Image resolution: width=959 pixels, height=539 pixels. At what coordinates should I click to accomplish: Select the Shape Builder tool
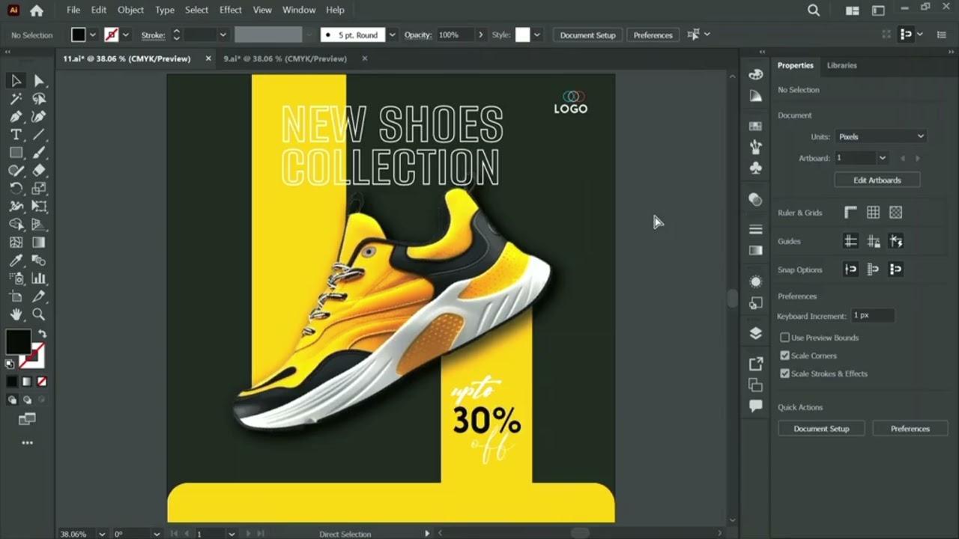[16, 225]
